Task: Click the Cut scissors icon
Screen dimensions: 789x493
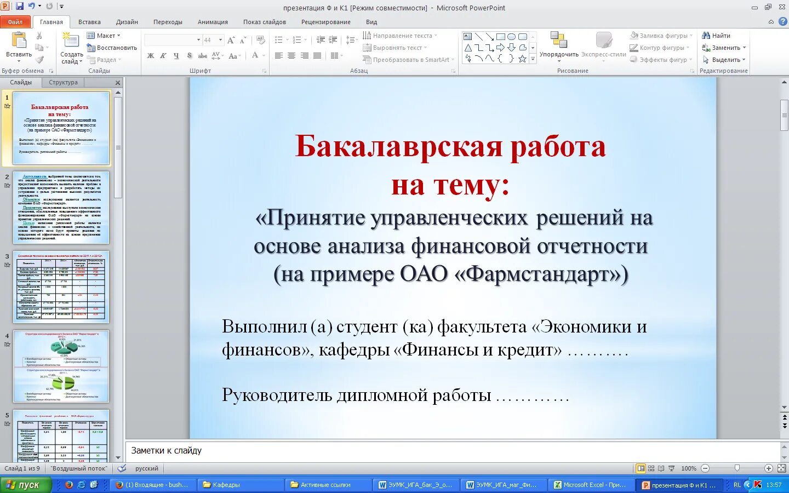Action: (x=39, y=36)
